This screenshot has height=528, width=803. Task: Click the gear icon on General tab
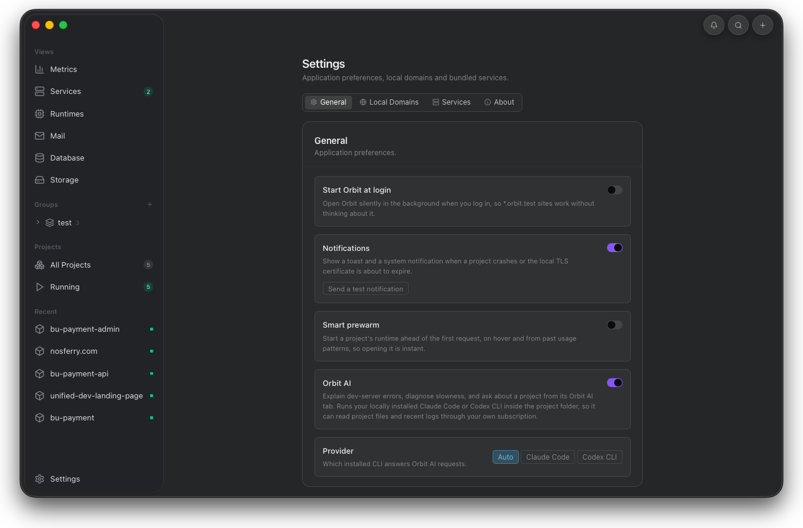click(313, 102)
